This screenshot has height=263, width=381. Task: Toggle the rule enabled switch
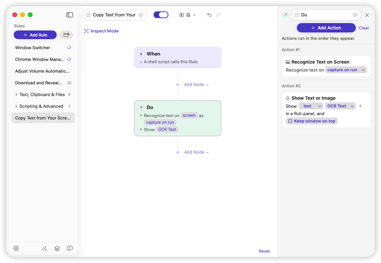[x=161, y=15]
